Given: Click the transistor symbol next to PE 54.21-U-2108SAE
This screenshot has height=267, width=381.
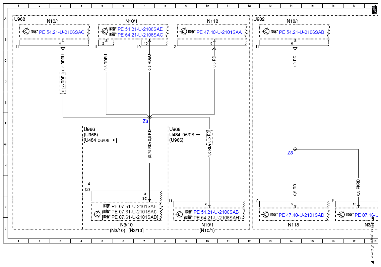Looking at the screenshot, I should coord(105,31).
